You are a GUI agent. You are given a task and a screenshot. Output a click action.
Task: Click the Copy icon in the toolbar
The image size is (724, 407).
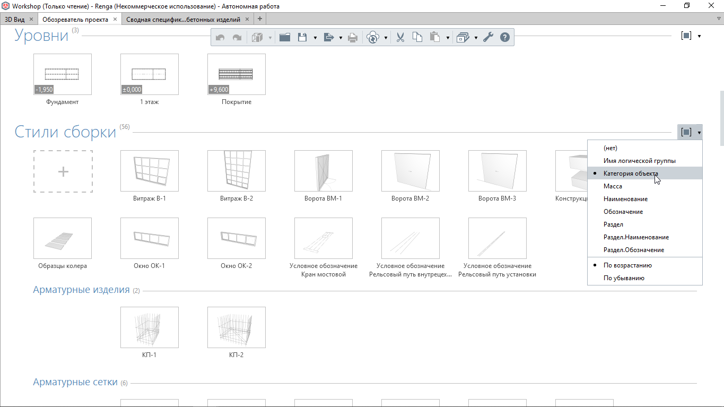[x=417, y=38]
